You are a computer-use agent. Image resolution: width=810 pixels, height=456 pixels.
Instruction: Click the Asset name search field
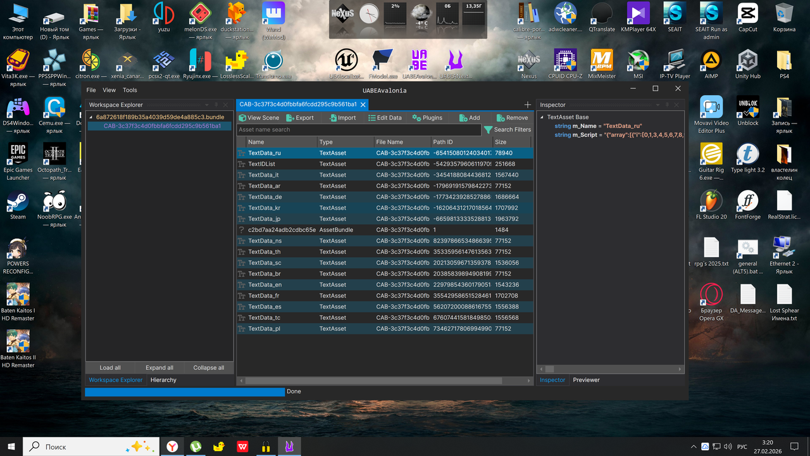click(359, 130)
